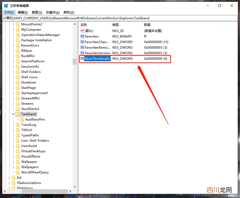Image resolution: width=240 pixels, height=198 pixels.
Task: Click the 类型 column header
Action: point(126,25)
